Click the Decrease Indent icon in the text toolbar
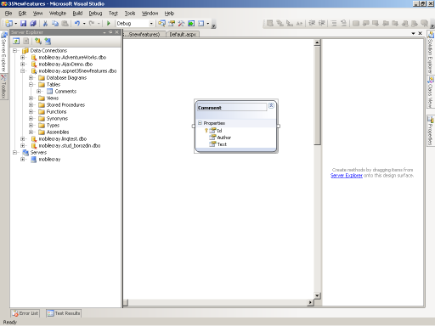 (312, 24)
